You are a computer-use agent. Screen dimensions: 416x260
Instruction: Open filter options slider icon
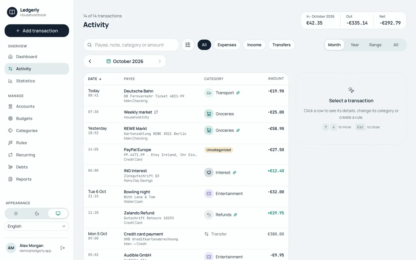click(188, 45)
